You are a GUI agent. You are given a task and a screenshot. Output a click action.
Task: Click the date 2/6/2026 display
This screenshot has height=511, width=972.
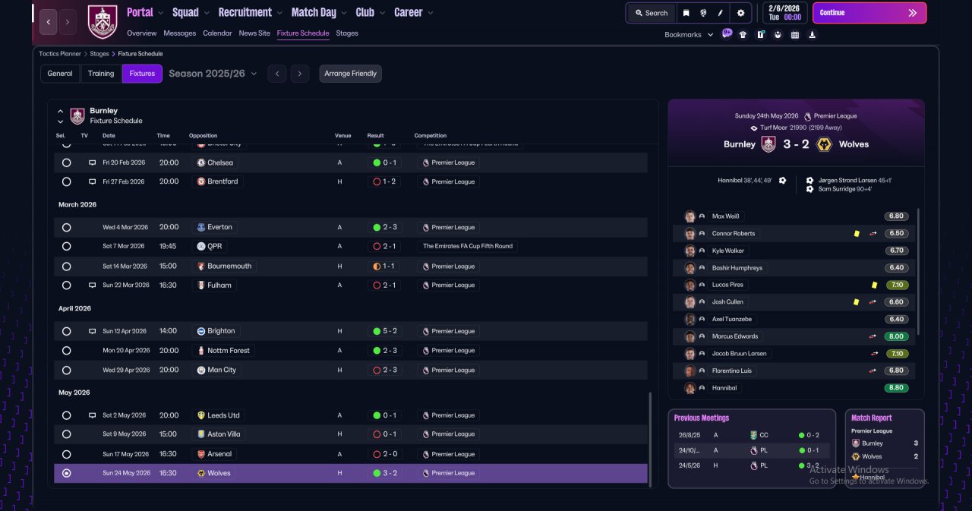pos(785,8)
